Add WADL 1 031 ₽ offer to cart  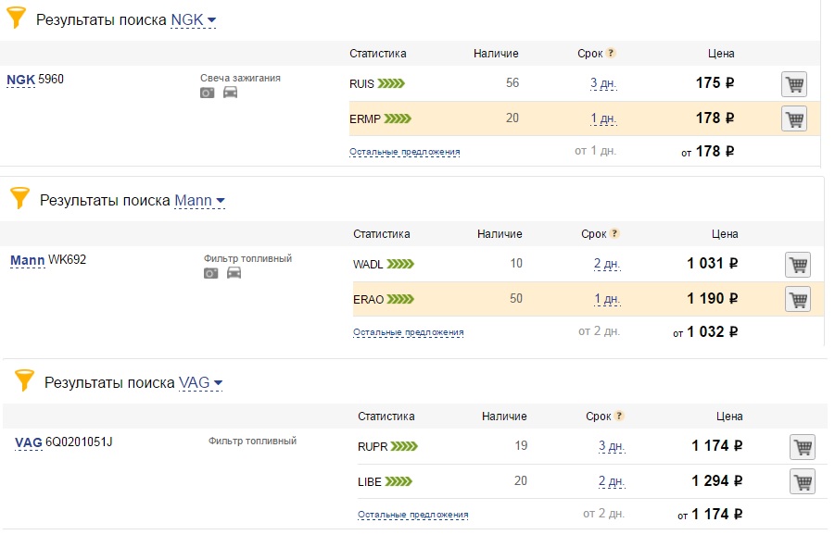click(x=798, y=265)
